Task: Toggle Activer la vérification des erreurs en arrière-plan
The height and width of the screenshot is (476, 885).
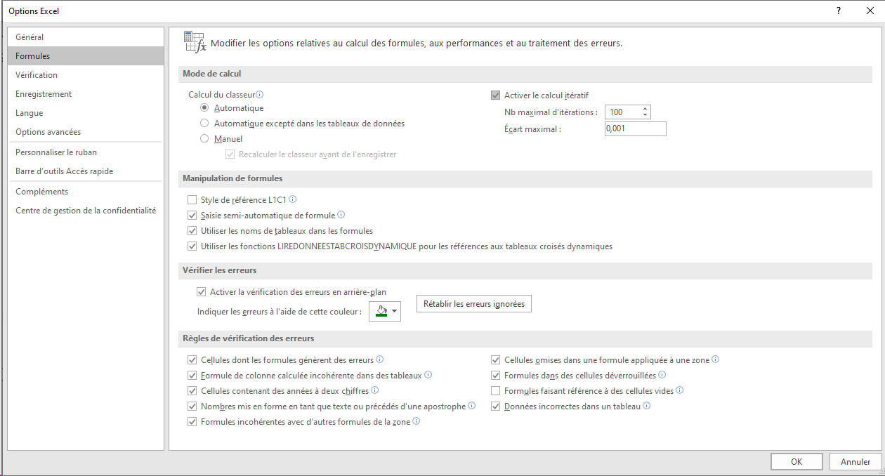Action: tap(202, 292)
